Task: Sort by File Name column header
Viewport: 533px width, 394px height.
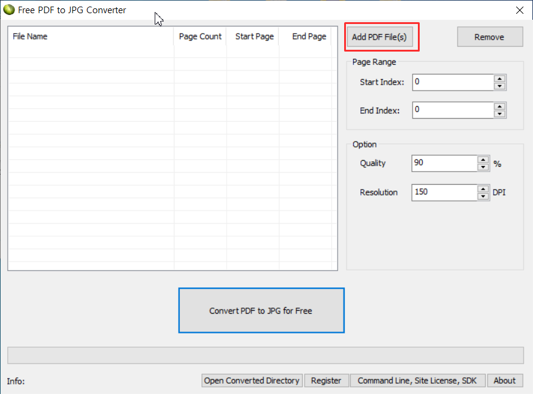Action: click(91, 37)
